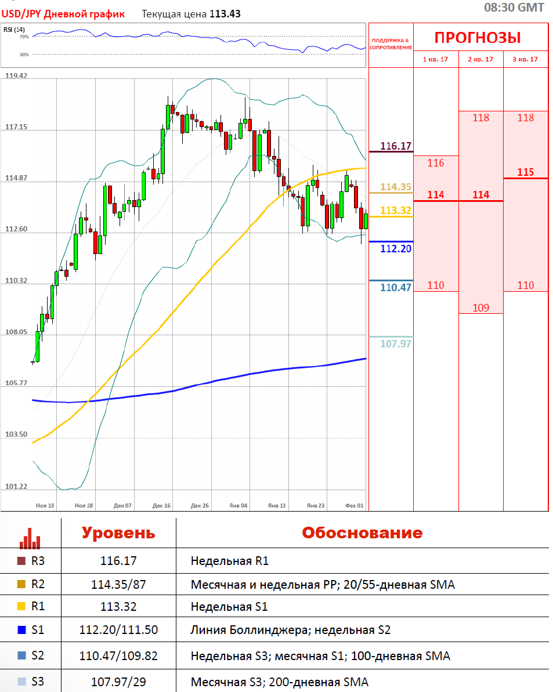Click the 113.32 yellow level label
The image size is (553, 692).
point(396,210)
